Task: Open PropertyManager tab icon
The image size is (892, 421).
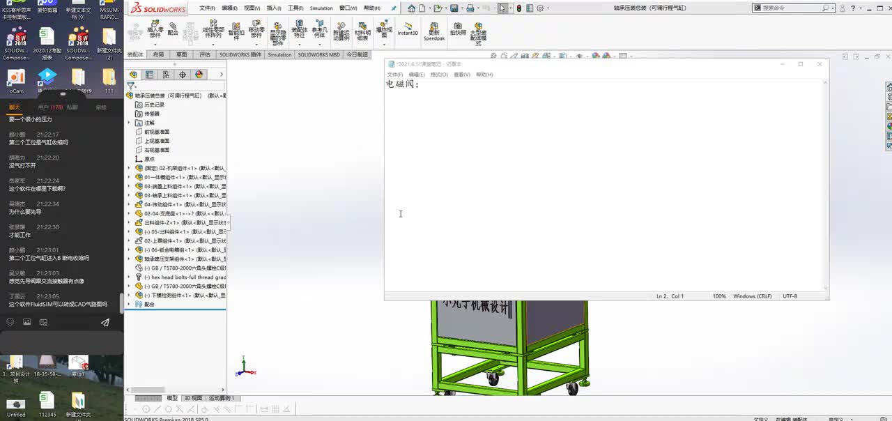Action: [149, 75]
